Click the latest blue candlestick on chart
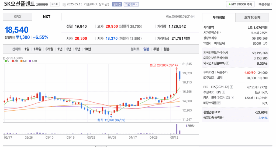 [x=180, y=76]
